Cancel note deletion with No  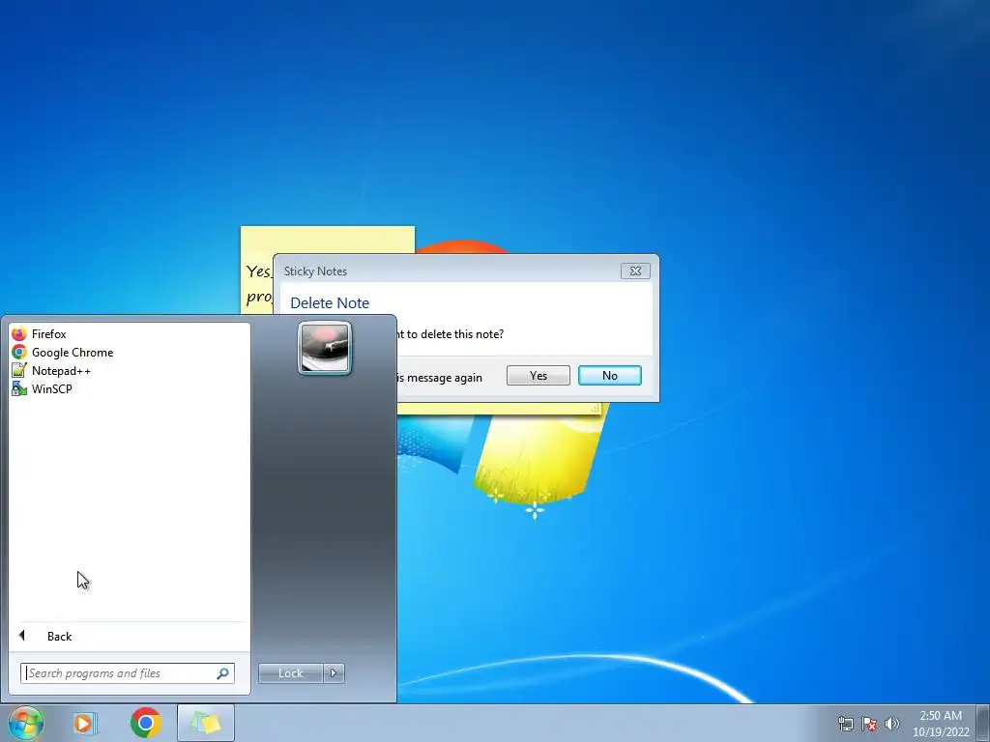[x=610, y=376]
